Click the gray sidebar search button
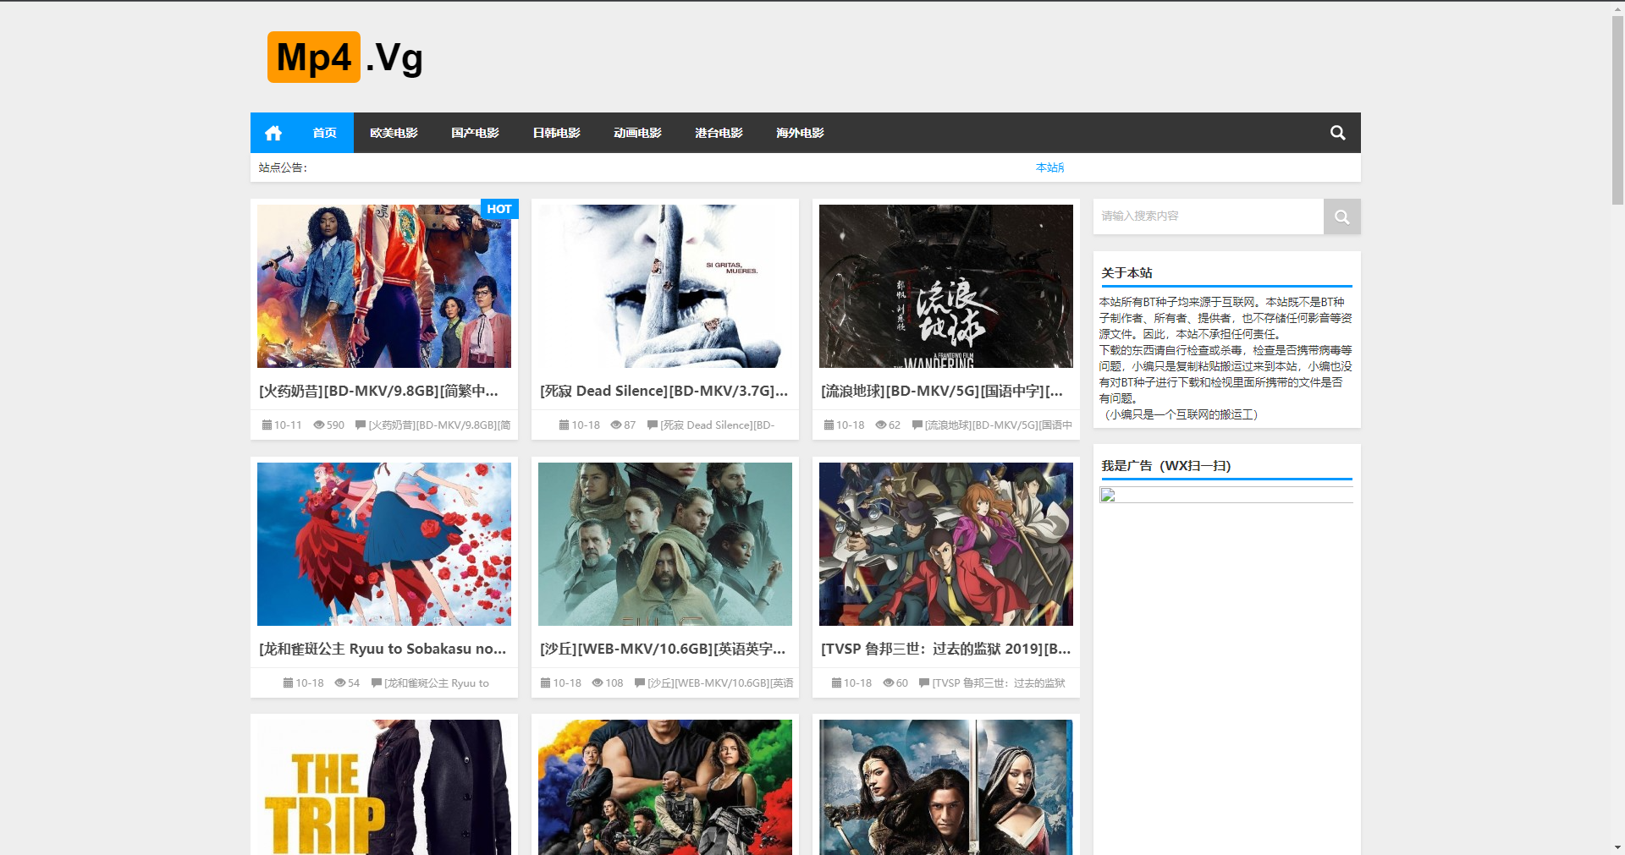 coord(1342,216)
